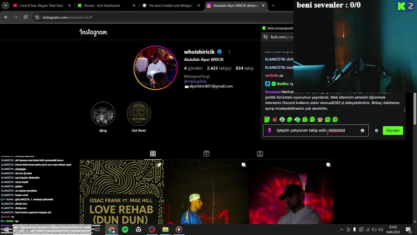The image size is (417, 235).
Task: Click the camera Meet Now tray icon
Action: point(348,230)
